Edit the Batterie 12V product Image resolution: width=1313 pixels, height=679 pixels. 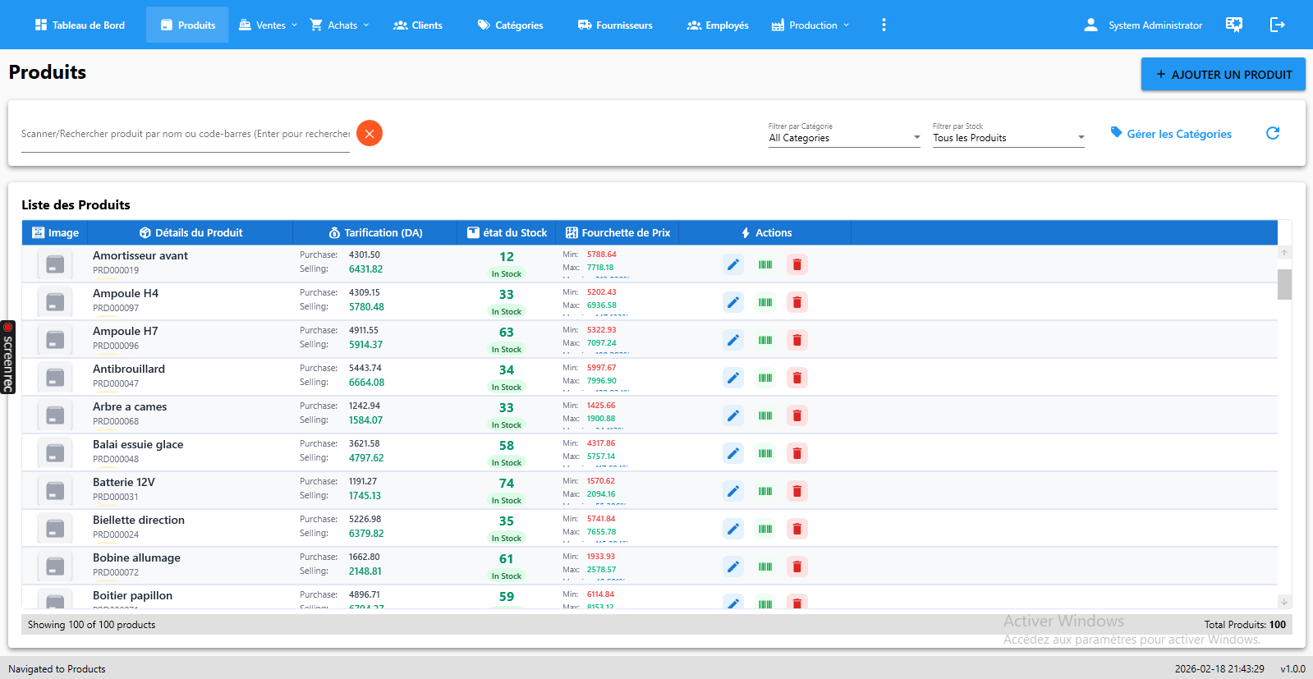732,491
